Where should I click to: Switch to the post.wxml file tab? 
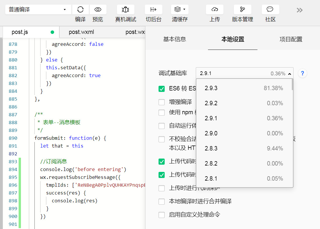[x=81, y=32]
